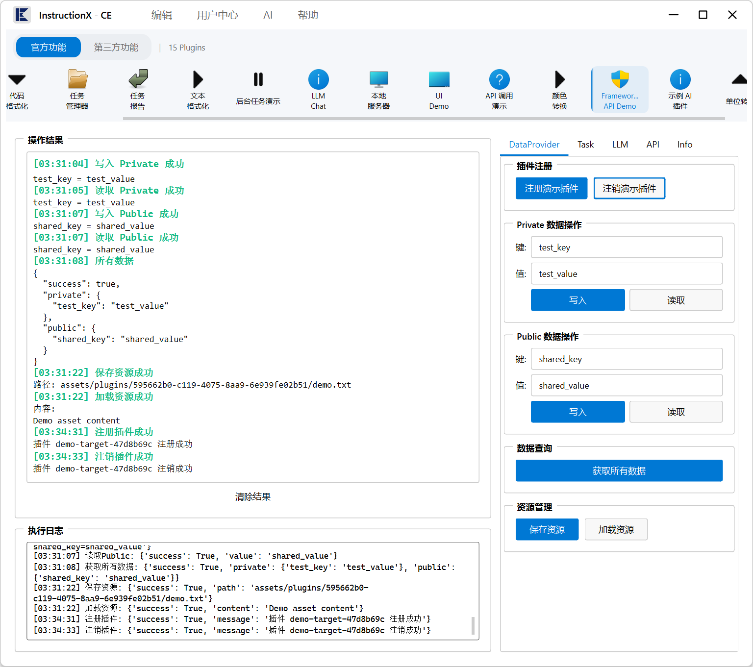Image resolution: width=753 pixels, height=667 pixels.
Task: Click log entry '[03:31:07] 读取Public'
Action: tap(186, 556)
